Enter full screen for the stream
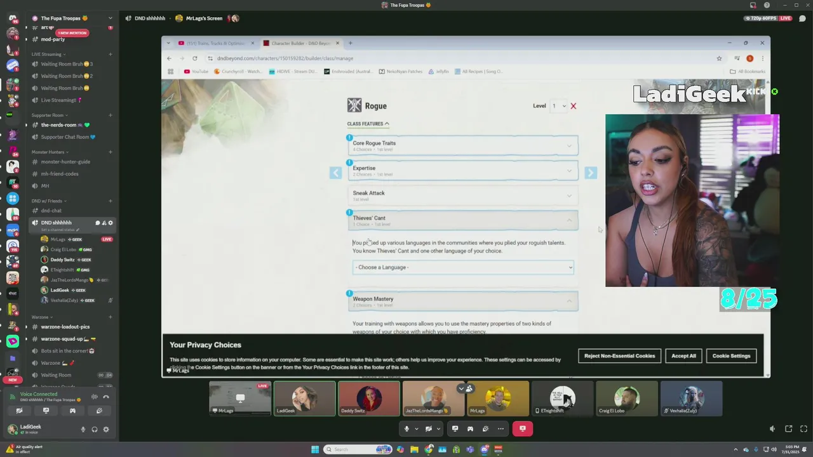Screen dimensions: 813x457 [x=803, y=429]
